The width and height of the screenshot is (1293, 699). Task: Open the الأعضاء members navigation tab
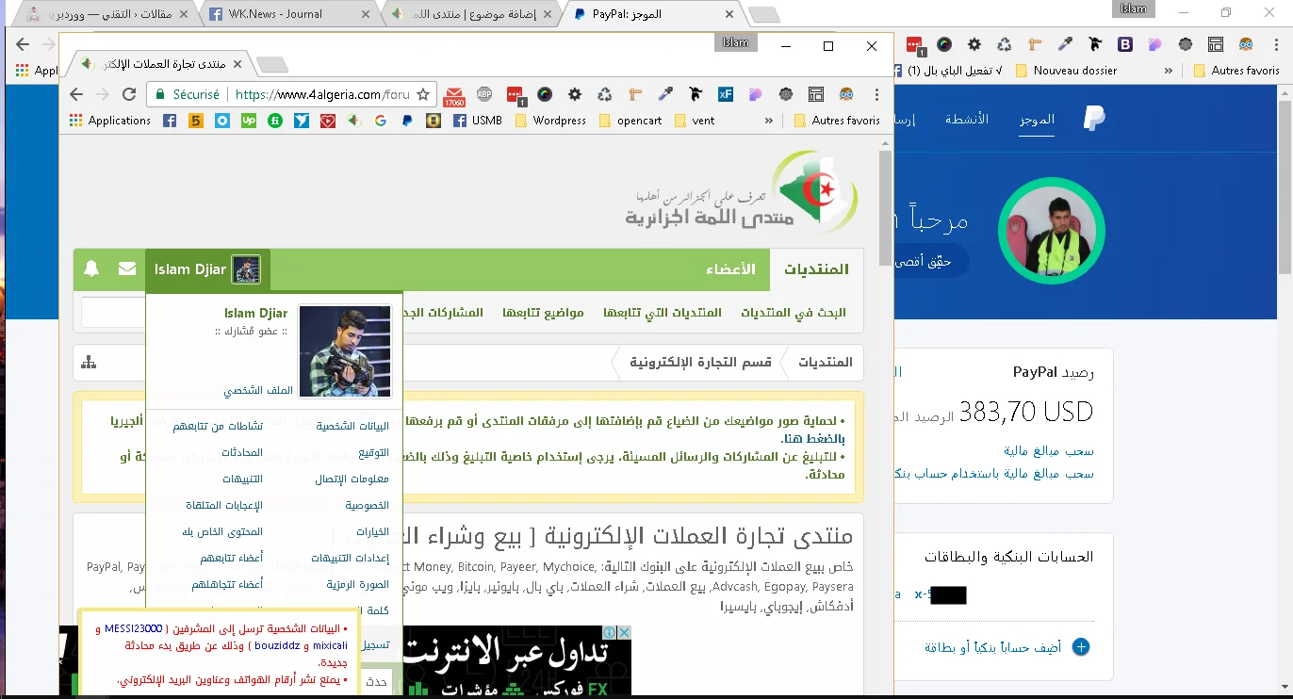pos(731,269)
